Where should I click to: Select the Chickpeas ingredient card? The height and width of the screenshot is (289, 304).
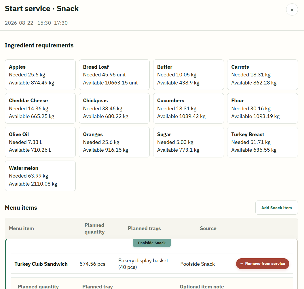tap(114, 108)
